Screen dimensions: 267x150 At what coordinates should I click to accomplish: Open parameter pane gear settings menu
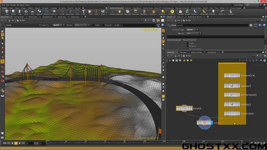coord(251,25)
